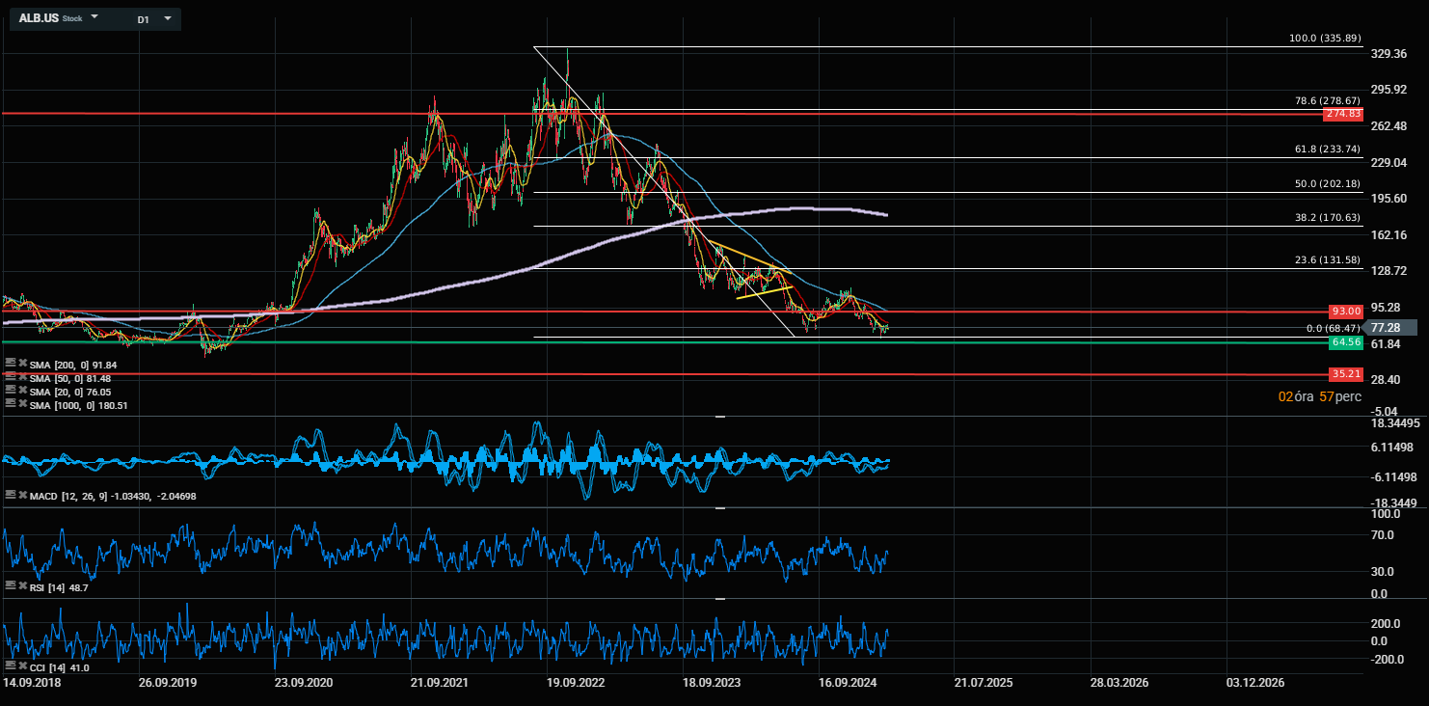
Task: Remove the SMA 50 indicator
Action: [x=22, y=377]
